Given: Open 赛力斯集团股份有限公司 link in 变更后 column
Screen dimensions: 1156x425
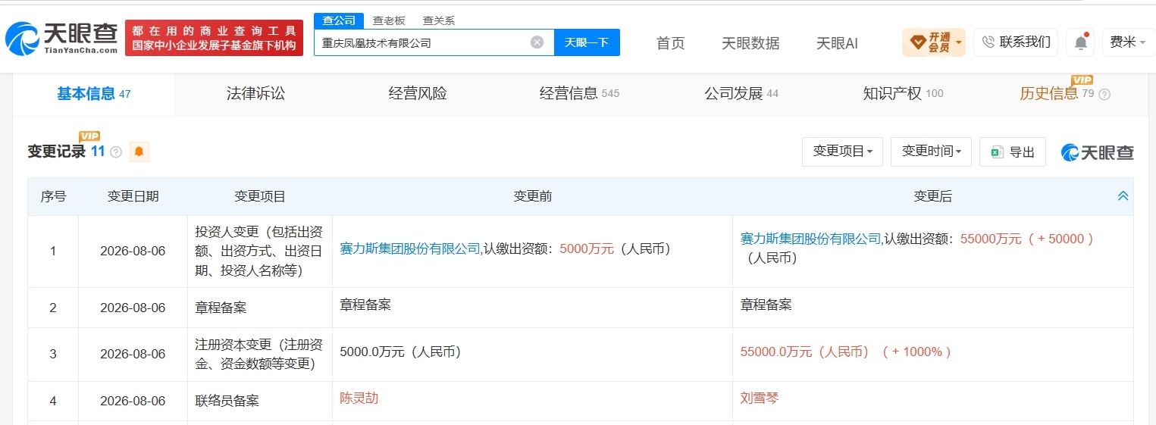Looking at the screenshot, I should point(810,239).
